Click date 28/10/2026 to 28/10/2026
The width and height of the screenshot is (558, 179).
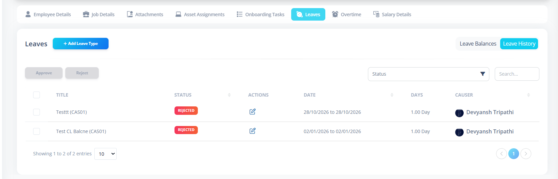tap(332, 112)
